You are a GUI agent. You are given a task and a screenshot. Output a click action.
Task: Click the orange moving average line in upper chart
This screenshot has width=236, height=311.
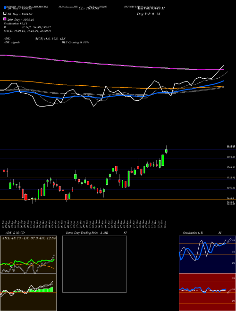[x=111, y=87]
